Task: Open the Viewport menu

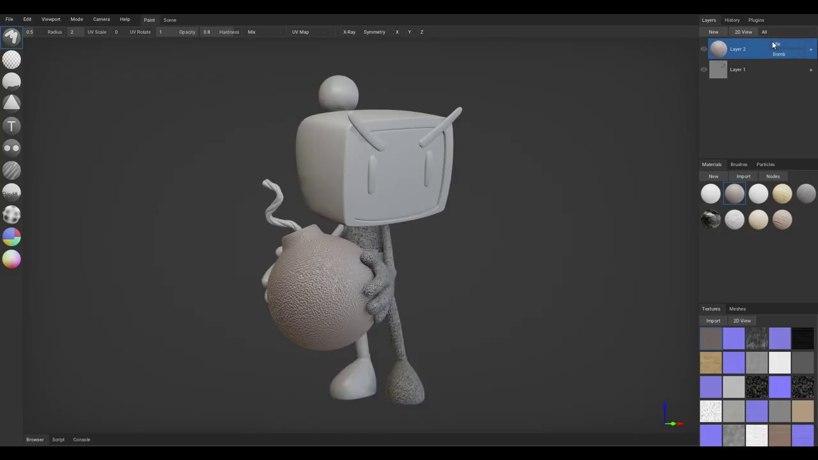Action: pyautogui.click(x=50, y=19)
